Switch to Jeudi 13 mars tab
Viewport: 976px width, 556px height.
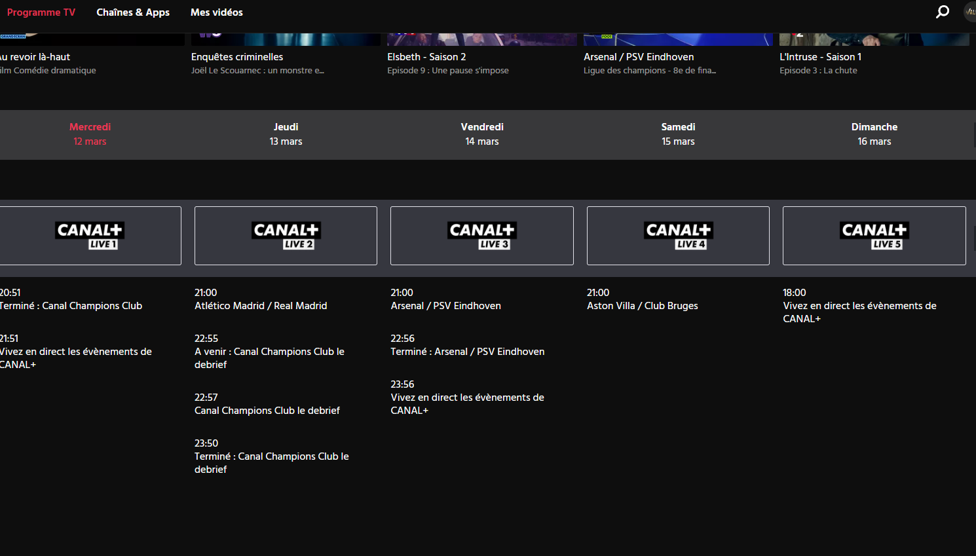click(286, 134)
